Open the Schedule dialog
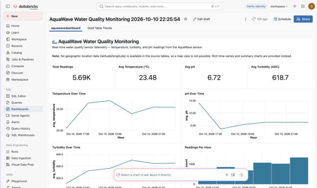Screen dimensions: 317x188 click(282, 19)
